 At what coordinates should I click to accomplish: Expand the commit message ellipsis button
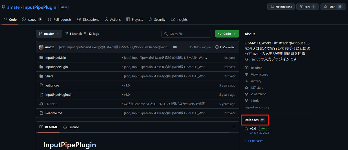pos(175,47)
